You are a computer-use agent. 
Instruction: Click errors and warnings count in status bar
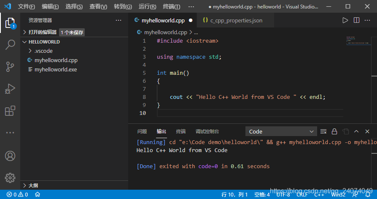[x=17, y=194]
